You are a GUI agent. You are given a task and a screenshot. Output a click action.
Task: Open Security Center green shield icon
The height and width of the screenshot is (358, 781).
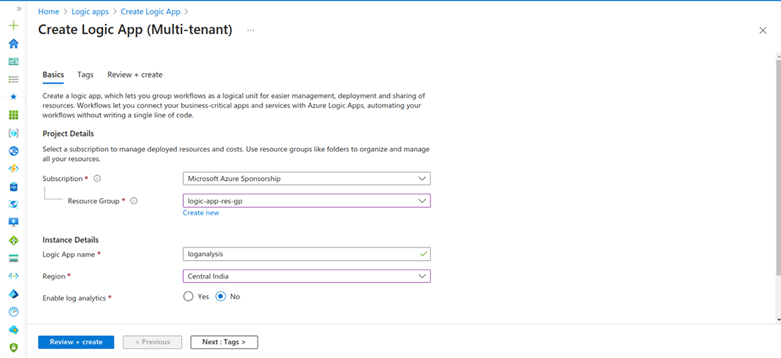pyautogui.click(x=14, y=347)
